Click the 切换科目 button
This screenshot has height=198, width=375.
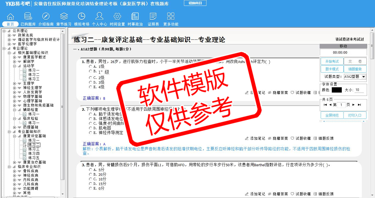[195, 3]
